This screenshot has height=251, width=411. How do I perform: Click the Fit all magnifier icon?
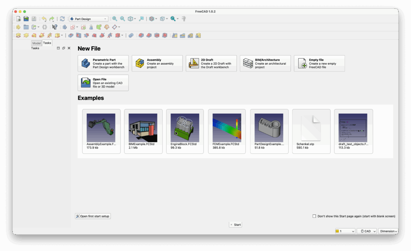115,19
